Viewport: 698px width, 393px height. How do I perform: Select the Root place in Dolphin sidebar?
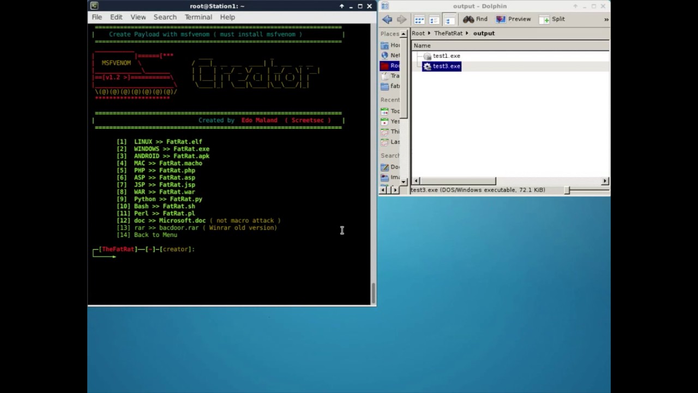(390, 65)
